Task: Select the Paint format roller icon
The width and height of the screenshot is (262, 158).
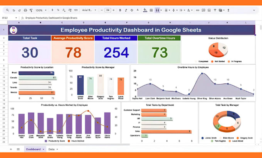Action: pos(31,10)
